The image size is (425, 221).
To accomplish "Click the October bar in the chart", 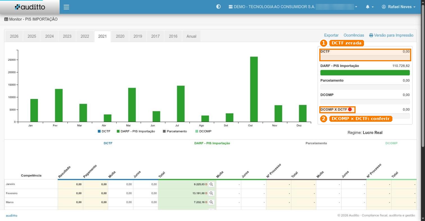I will (254, 89).
